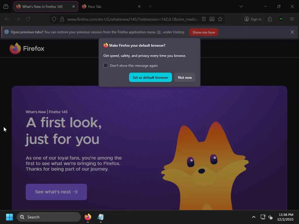
Task: Show hidden system tray icons chevron
Action: [x=254, y=217]
